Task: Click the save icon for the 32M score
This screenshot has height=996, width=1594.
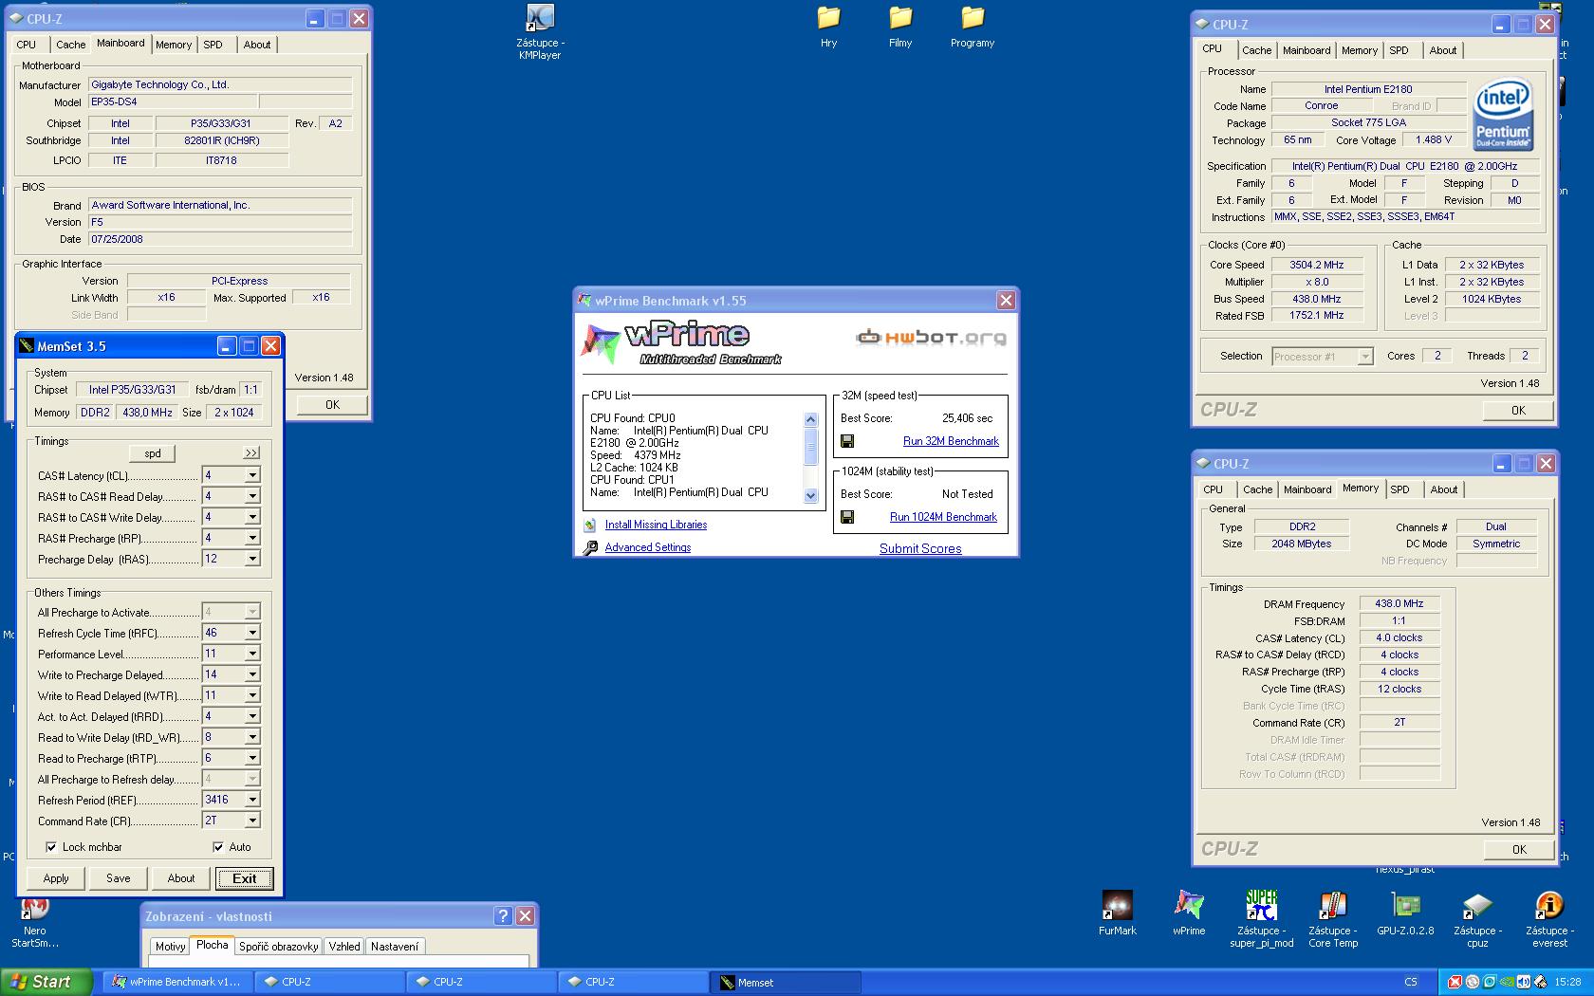Action: 847,441
